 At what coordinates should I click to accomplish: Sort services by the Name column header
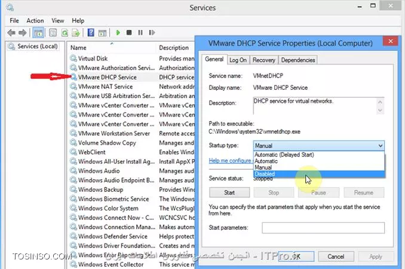tap(112, 48)
